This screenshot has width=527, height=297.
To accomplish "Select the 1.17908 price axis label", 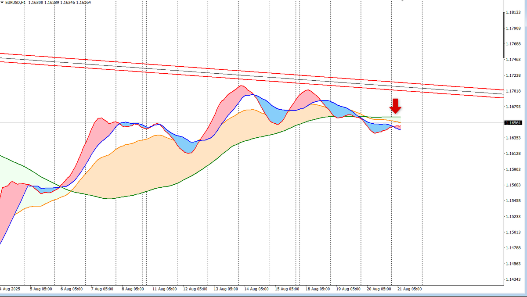I will coord(513,29).
